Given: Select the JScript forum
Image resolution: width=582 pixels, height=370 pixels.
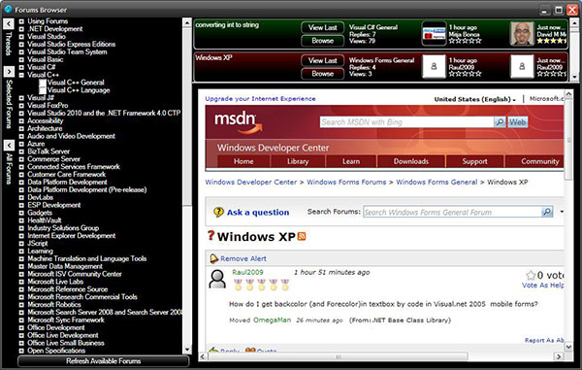Looking at the screenshot, I should [x=38, y=244].
